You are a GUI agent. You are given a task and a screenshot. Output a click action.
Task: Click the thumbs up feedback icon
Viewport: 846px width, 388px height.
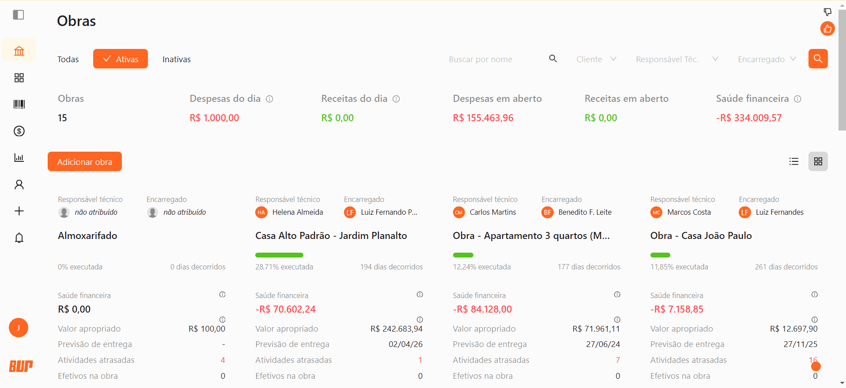point(827,29)
